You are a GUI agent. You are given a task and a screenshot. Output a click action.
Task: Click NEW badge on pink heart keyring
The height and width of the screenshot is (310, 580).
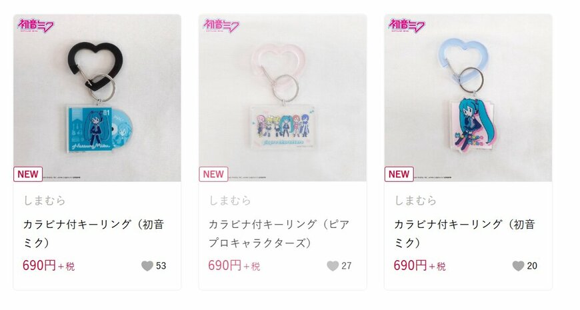(213, 174)
